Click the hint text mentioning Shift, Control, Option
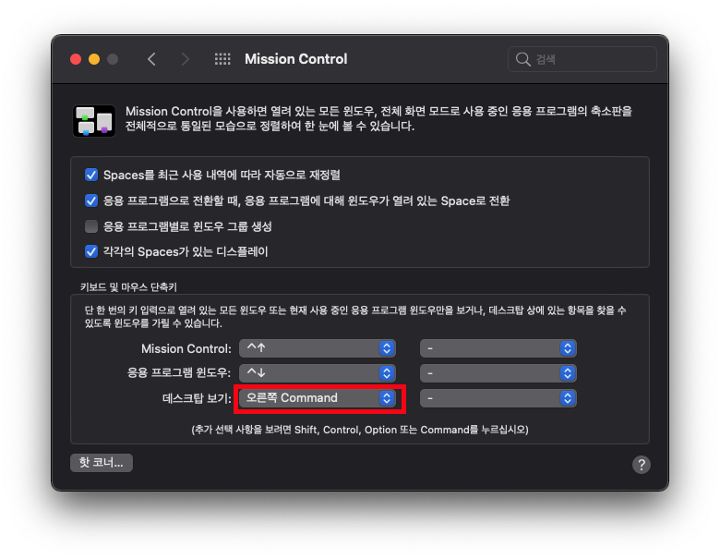Image resolution: width=720 pixels, height=559 pixels. tap(360, 430)
